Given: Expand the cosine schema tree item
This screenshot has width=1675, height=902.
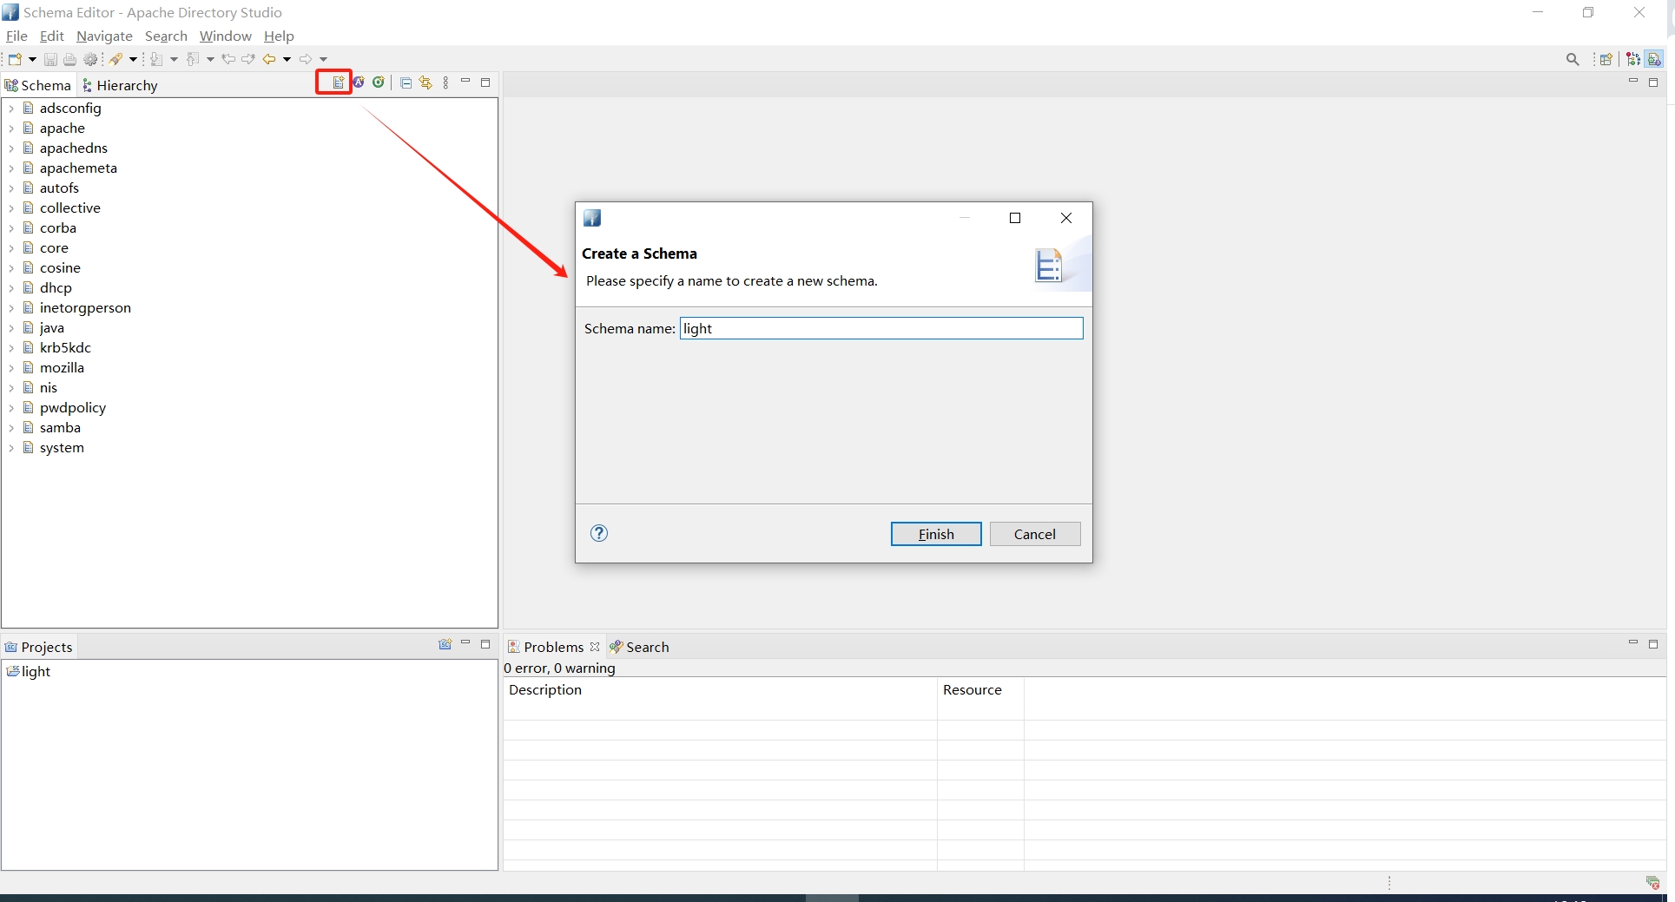Looking at the screenshot, I should [x=11, y=268].
